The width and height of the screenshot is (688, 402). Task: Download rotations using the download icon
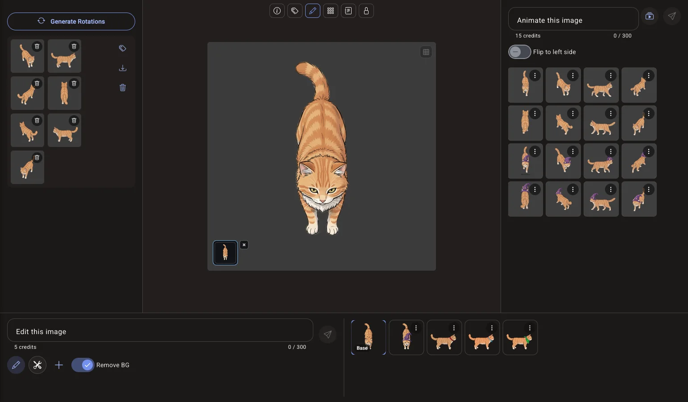click(x=123, y=68)
